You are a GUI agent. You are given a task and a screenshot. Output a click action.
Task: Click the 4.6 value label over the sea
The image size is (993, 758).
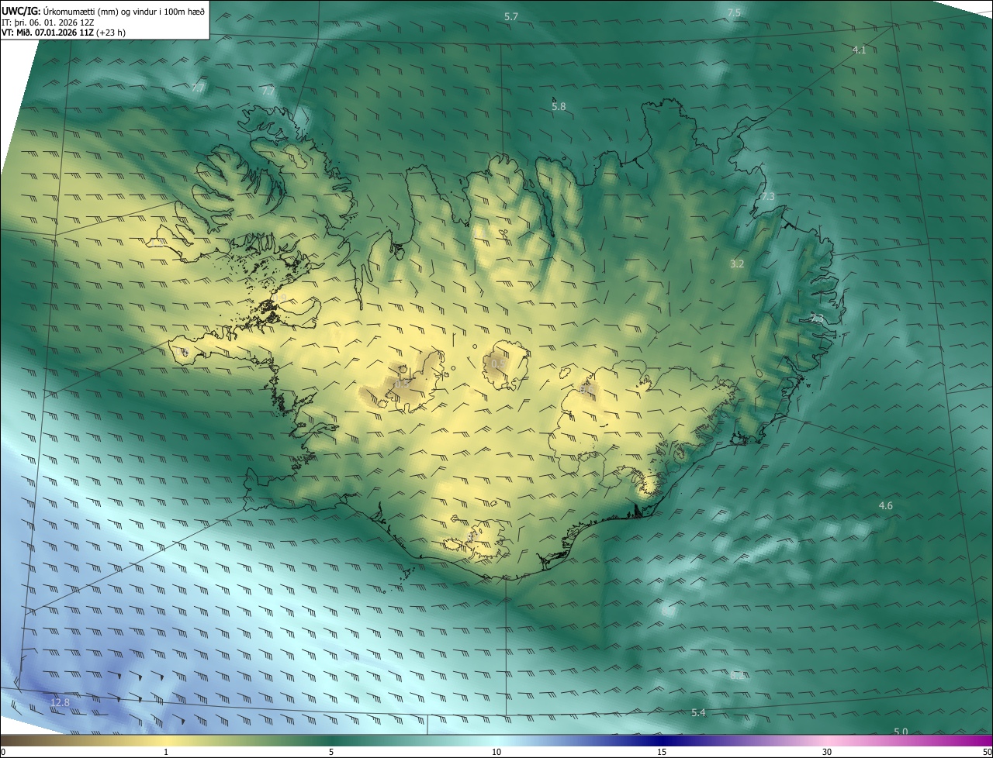tap(885, 505)
